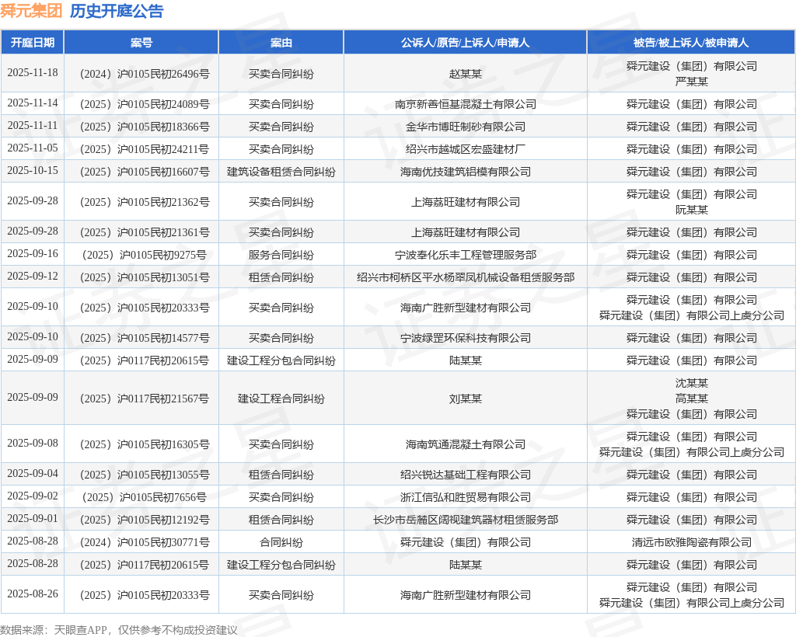Viewport: 796px width, 637px height.
Task: Click case number 沪0105民初21362号
Action: (163, 202)
